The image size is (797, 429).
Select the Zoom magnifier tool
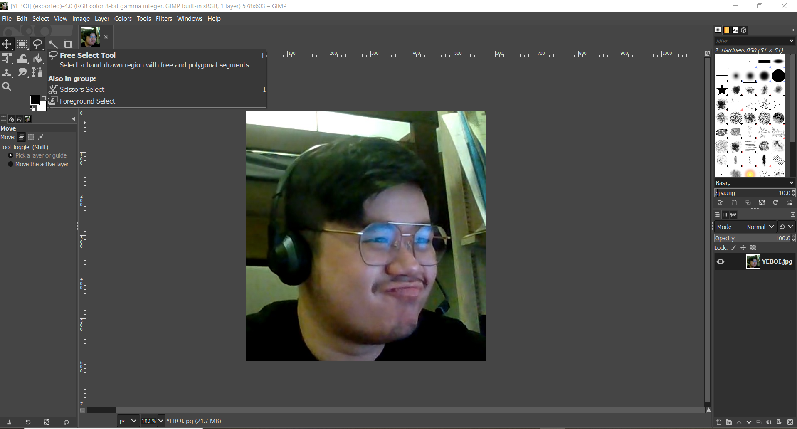point(7,87)
